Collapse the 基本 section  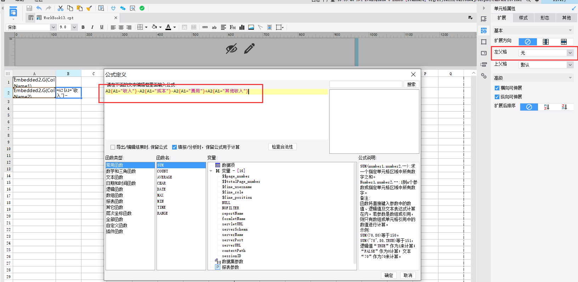(570, 30)
